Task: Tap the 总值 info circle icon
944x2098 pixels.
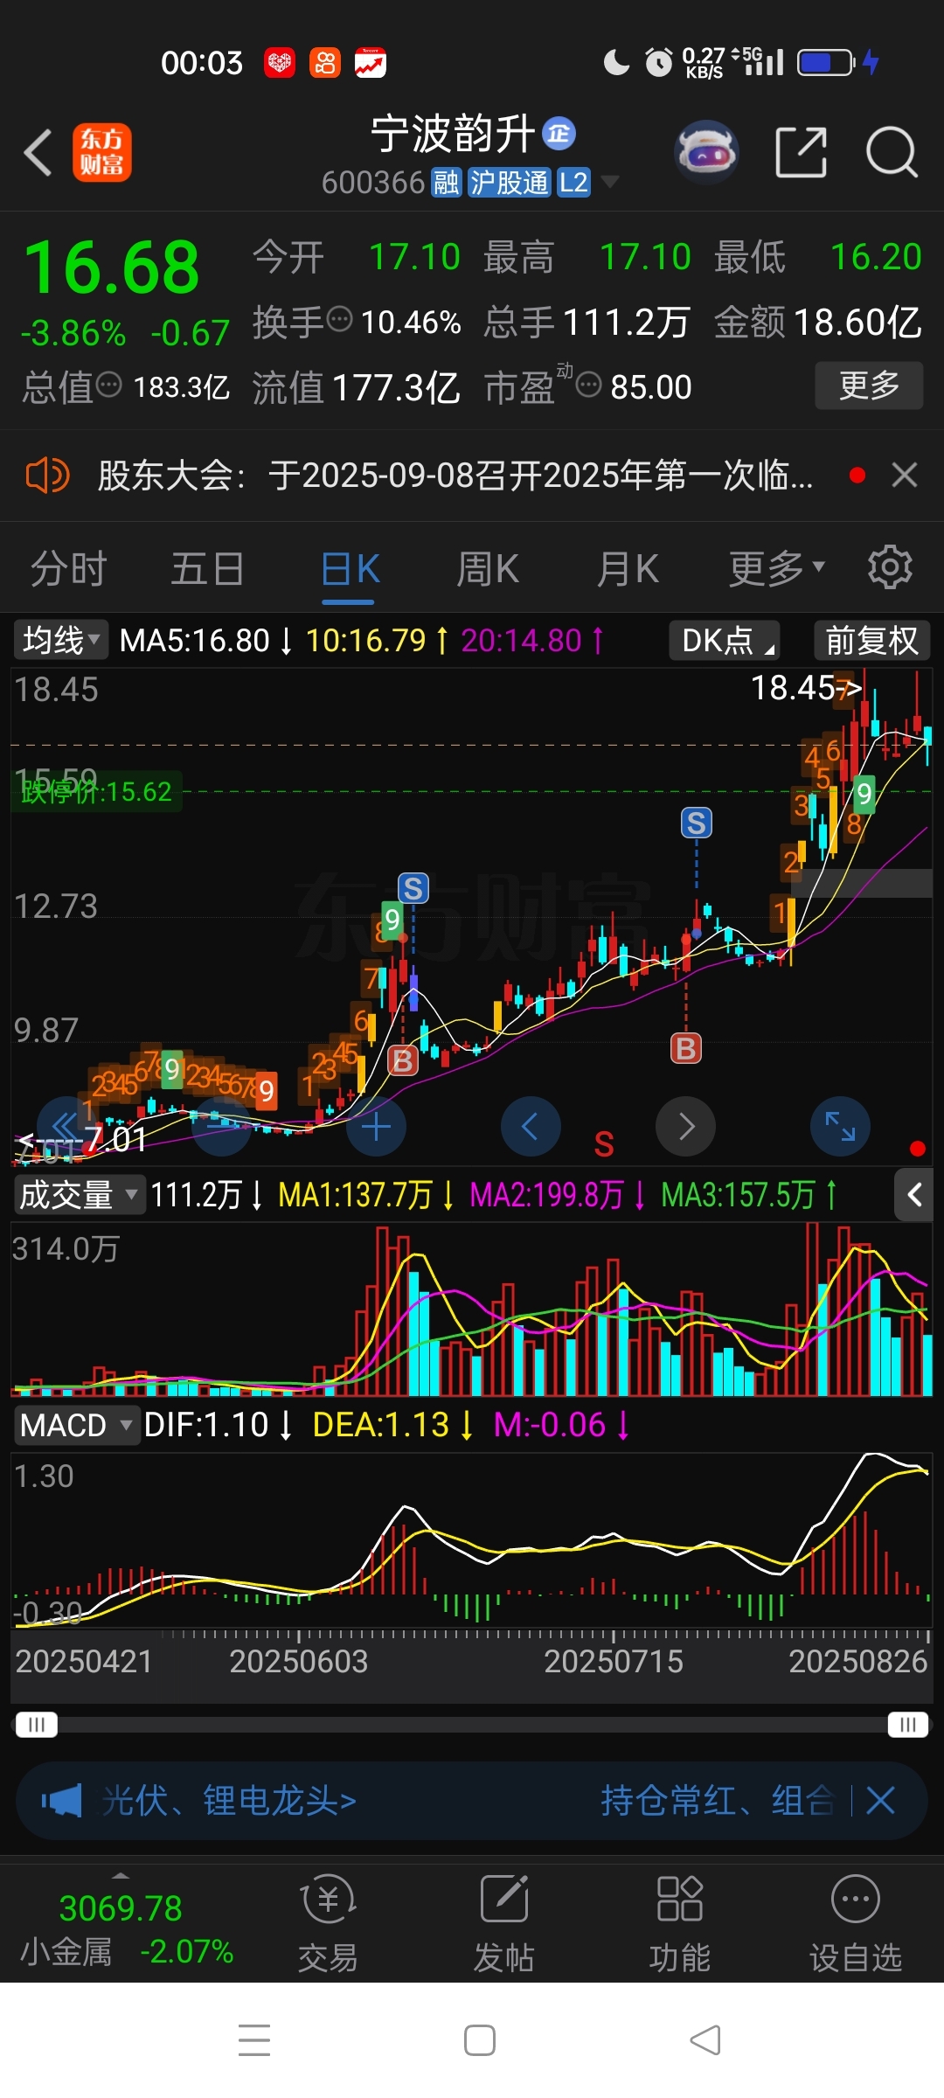Action: [109, 384]
